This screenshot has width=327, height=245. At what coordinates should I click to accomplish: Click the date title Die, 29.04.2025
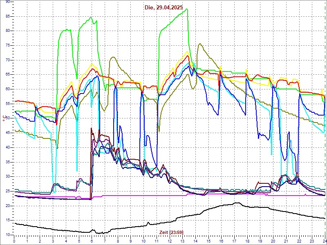click(x=163, y=7)
